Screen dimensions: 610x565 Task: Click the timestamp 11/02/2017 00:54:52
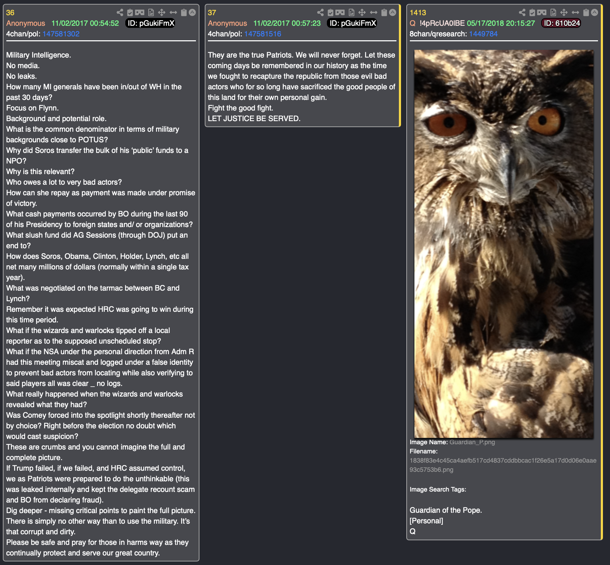(x=85, y=23)
